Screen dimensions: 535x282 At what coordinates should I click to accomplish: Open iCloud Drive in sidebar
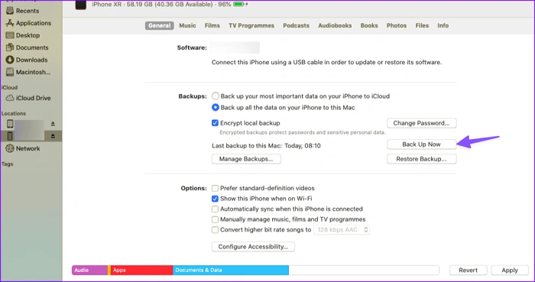coord(28,98)
